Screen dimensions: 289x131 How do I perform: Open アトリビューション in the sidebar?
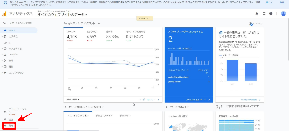[x=17, y=112]
